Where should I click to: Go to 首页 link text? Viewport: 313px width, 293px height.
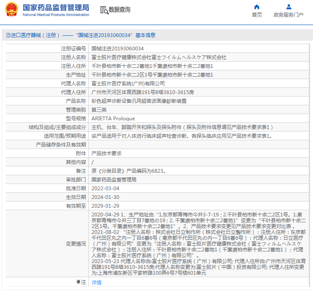coord(257,15)
